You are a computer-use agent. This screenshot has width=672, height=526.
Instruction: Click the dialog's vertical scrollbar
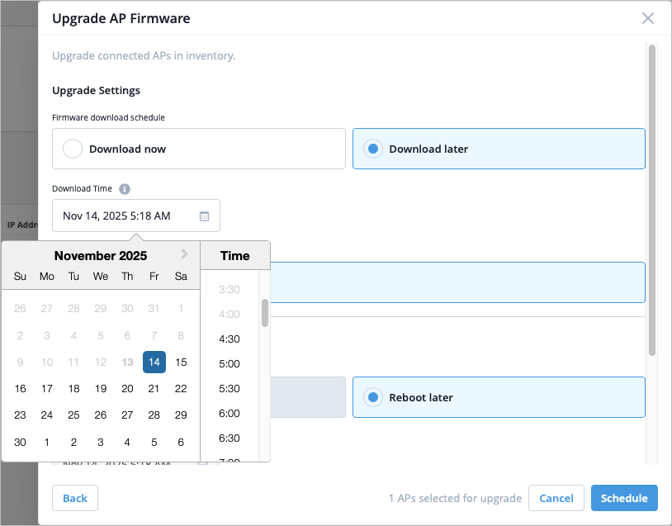tap(652, 198)
